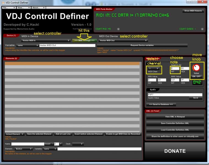Reset the COUNT SYSEX counter icon
Viewport: 209px width, 165px height.
pyautogui.click(x=202, y=29)
